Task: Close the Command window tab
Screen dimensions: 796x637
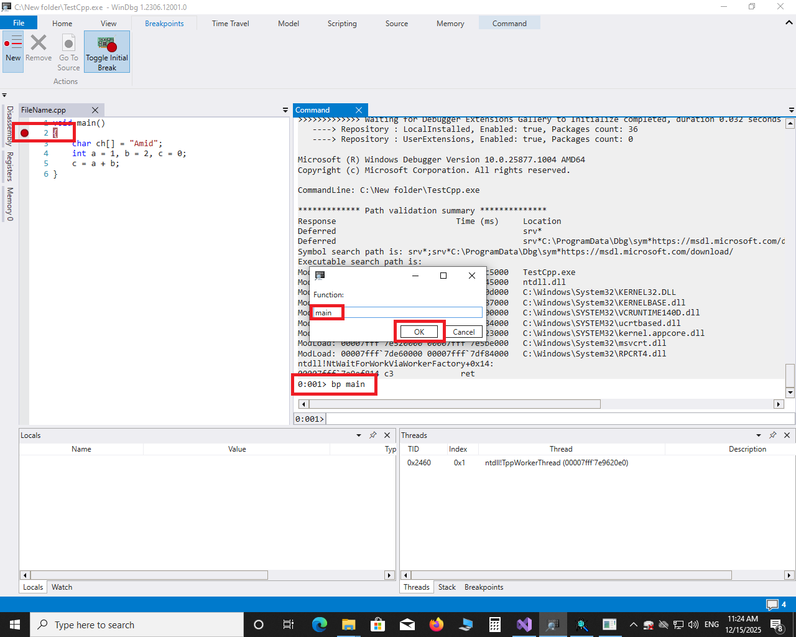Action: [x=359, y=110]
